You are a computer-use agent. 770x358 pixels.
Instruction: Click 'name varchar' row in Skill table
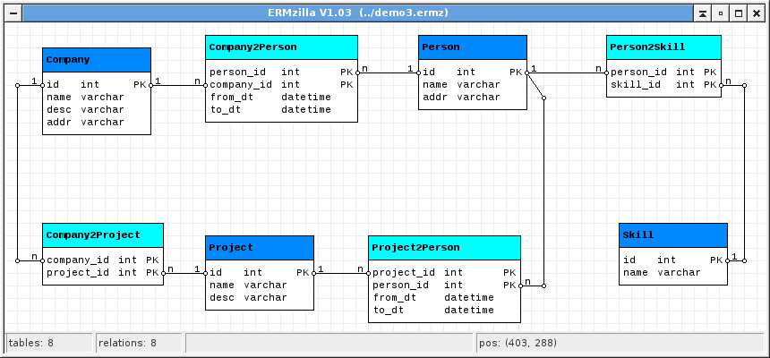(672, 273)
